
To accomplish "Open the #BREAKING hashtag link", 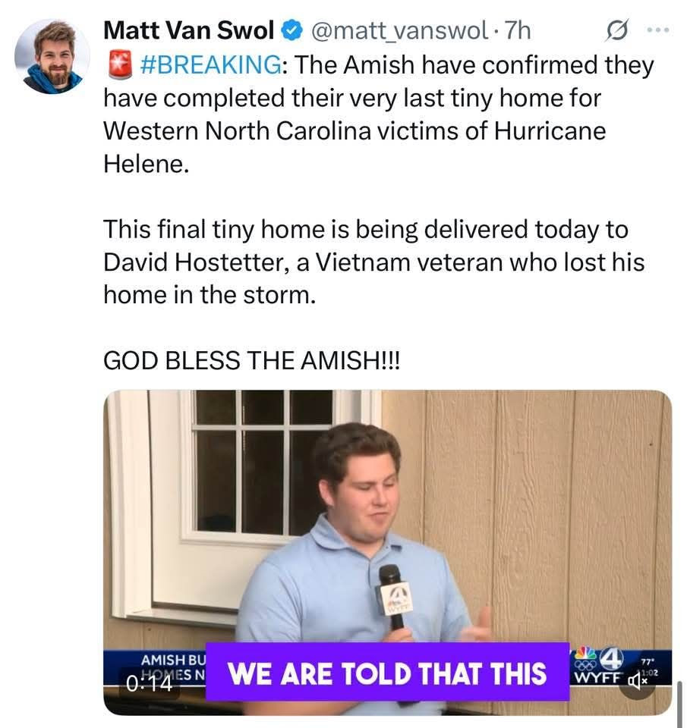I will click(x=209, y=65).
